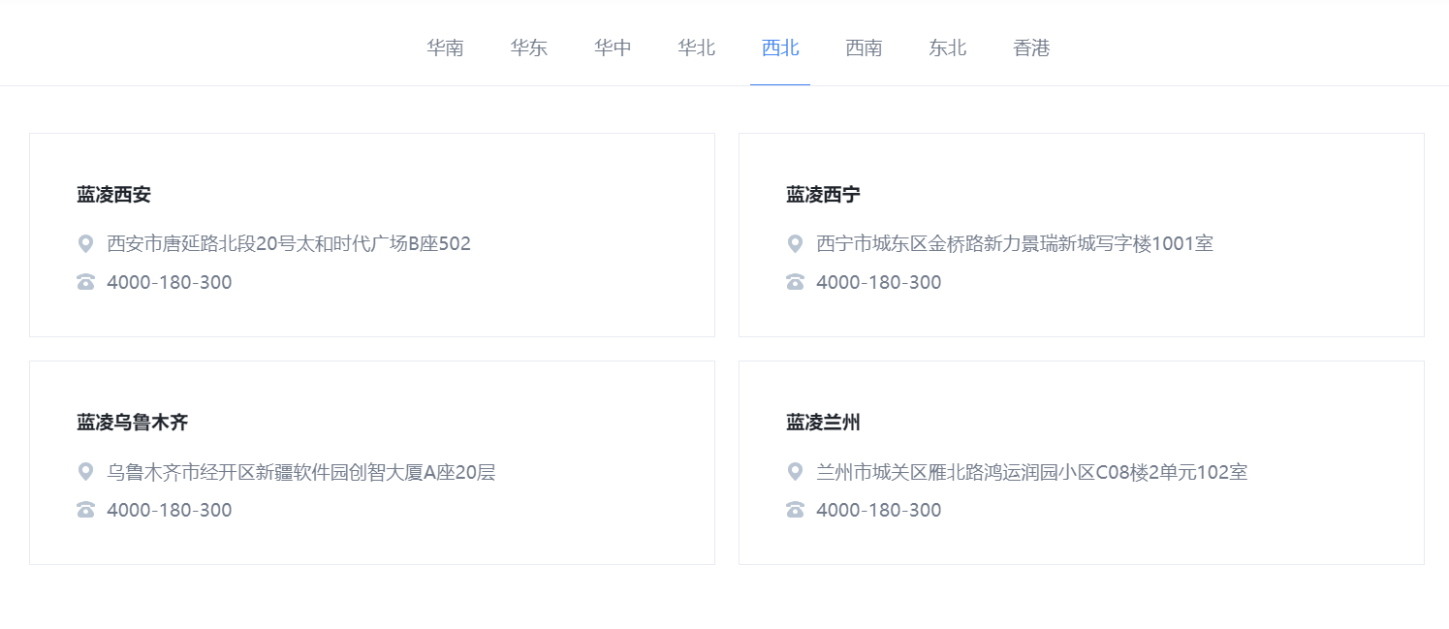Click the 蓝凌乌鲁木齐 office title
The height and width of the screenshot is (629, 1449).
(x=133, y=423)
